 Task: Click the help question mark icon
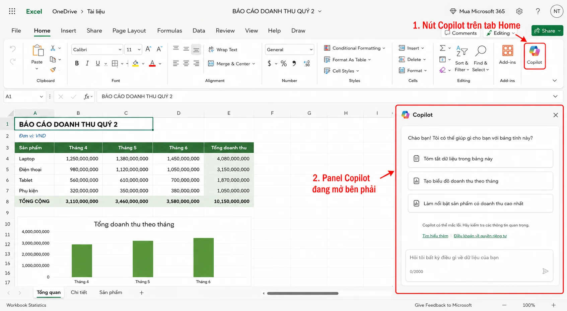(538, 11)
